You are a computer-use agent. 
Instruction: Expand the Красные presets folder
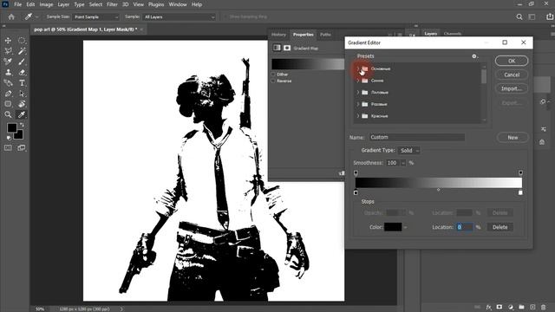(x=358, y=116)
